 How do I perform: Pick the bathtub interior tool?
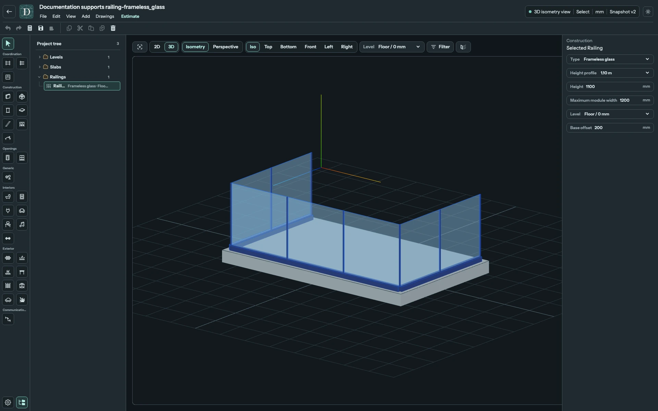[8, 197]
